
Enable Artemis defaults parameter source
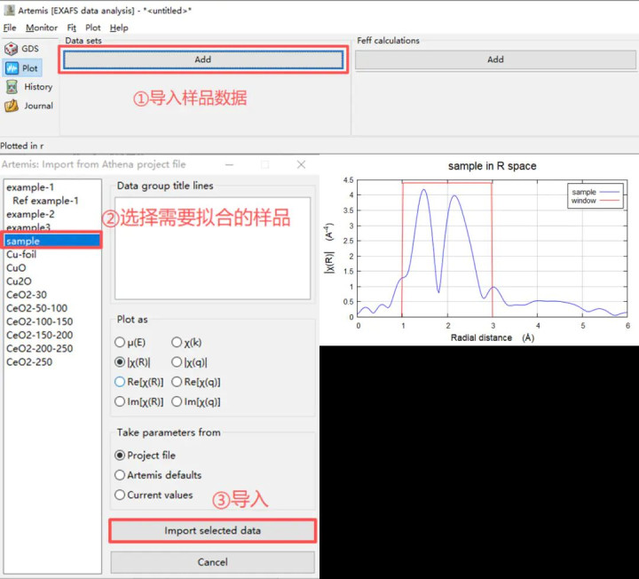tap(121, 475)
